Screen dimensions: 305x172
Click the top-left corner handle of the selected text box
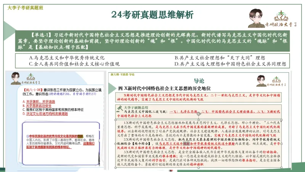click(x=116, y=120)
